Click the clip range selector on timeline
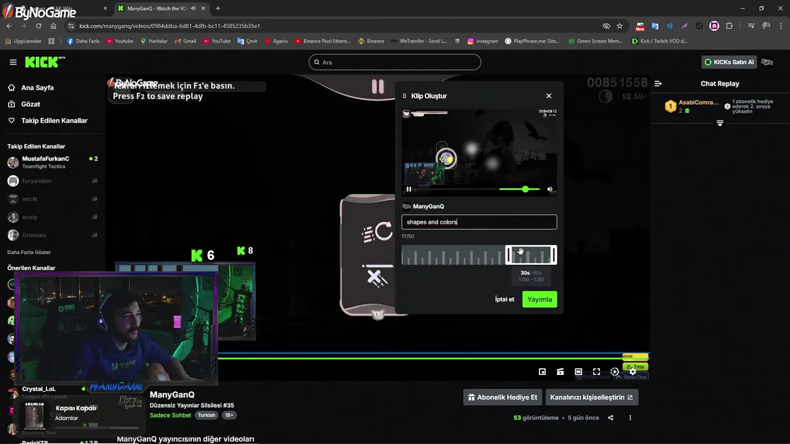Viewport: 790px width, 444px height. pos(531,255)
